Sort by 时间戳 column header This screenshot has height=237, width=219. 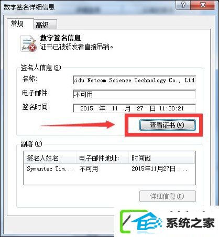[x=161, y=158]
